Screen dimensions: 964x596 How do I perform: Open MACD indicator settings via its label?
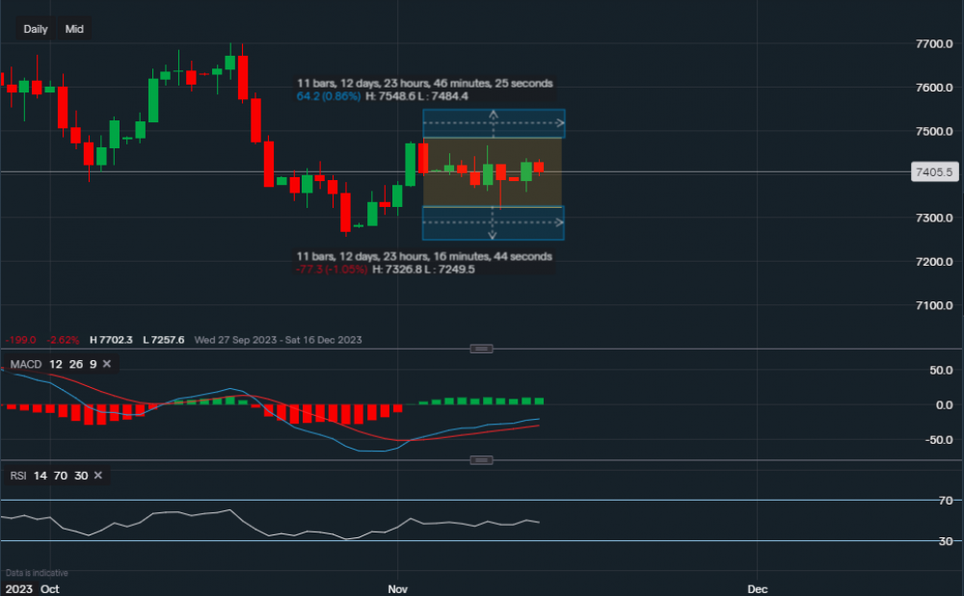25,364
